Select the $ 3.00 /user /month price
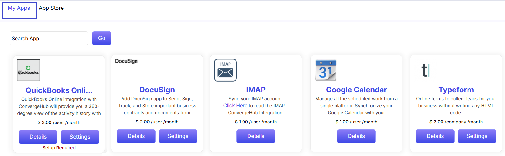505x156 pixels. (59, 122)
